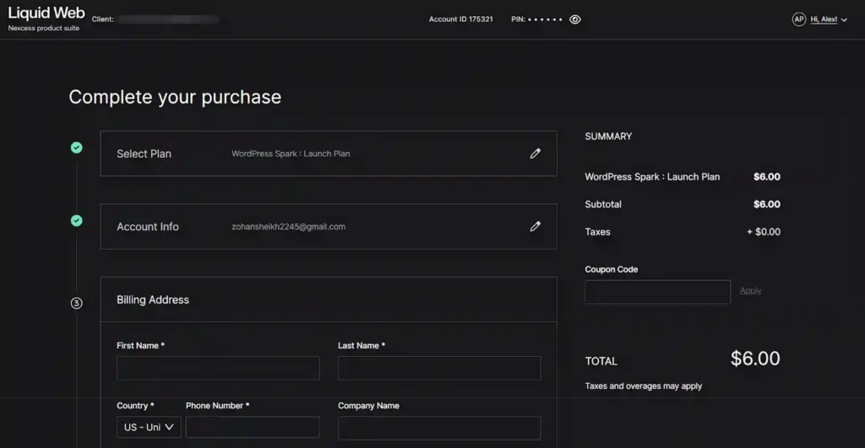This screenshot has height=448, width=865.
Task: Click the $6.00 total amount
Action: 755,359
